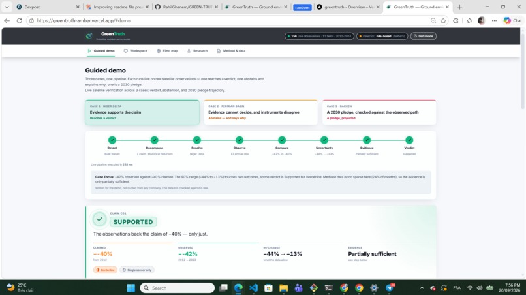This screenshot has width=526, height=295.
Task: Open Telegram from taskbar
Action: click(390, 288)
